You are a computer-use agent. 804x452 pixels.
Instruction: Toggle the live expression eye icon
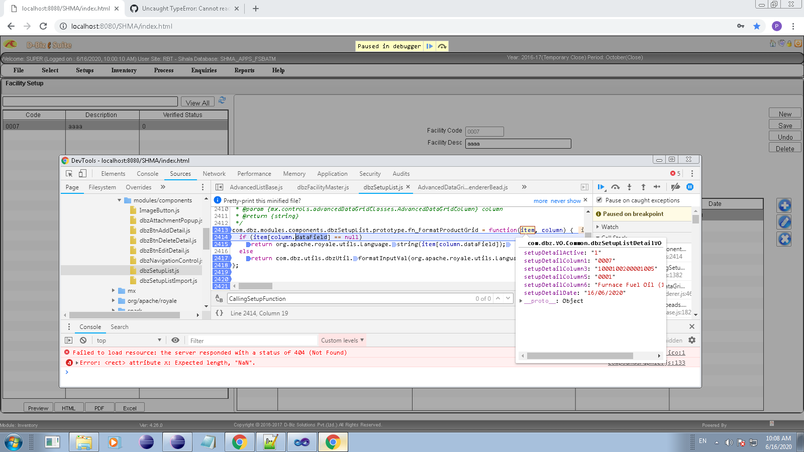pos(175,340)
